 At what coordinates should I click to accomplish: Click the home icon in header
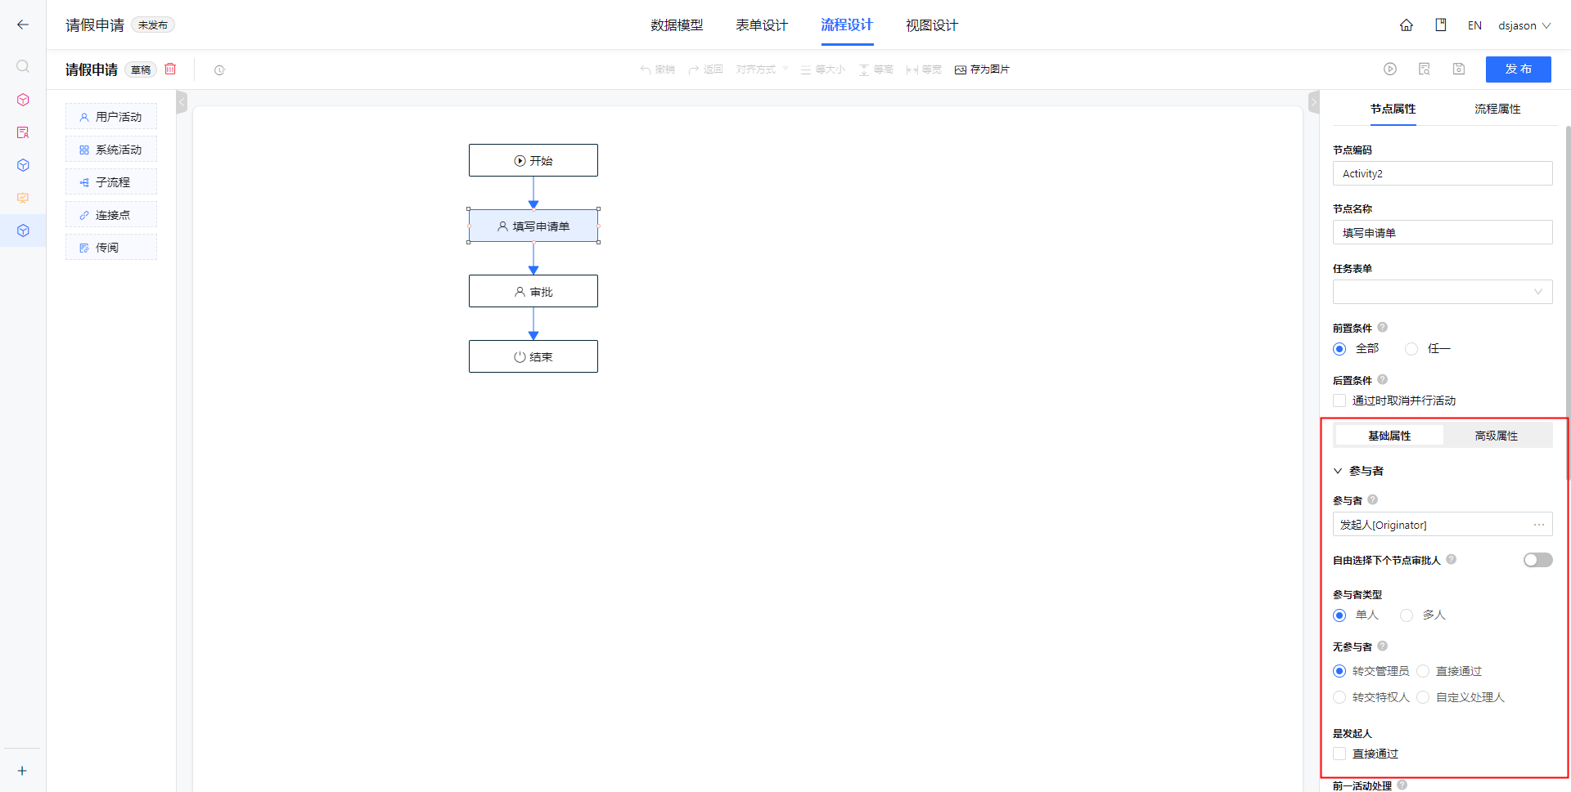click(x=1407, y=25)
